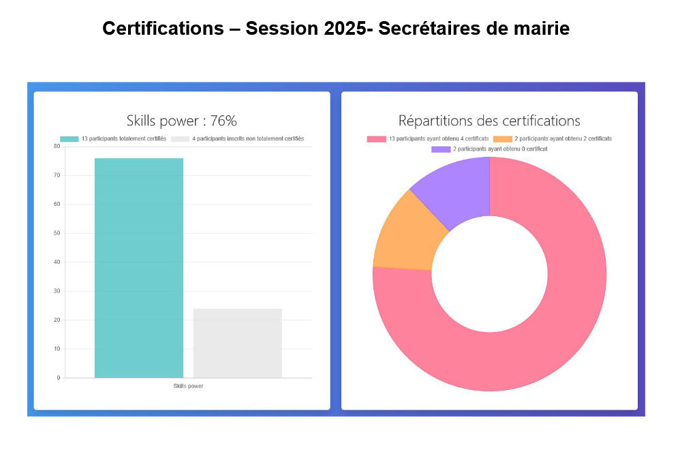The image size is (680, 452).
Task: Select the large pink donut segment
Action: 545,327
